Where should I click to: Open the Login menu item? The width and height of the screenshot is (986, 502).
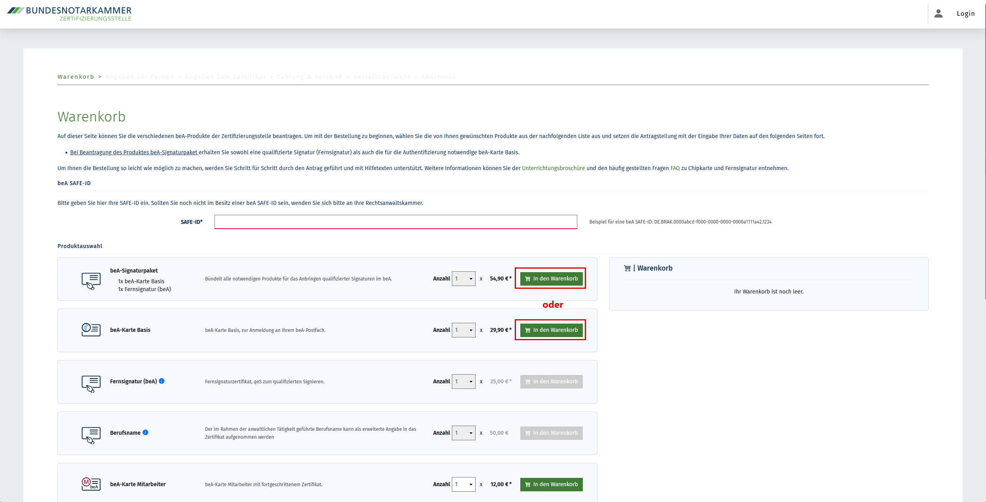(965, 13)
